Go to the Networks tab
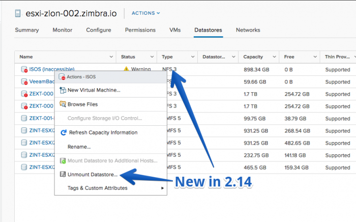The width and height of the screenshot is (356, 222). coord(248,30)
